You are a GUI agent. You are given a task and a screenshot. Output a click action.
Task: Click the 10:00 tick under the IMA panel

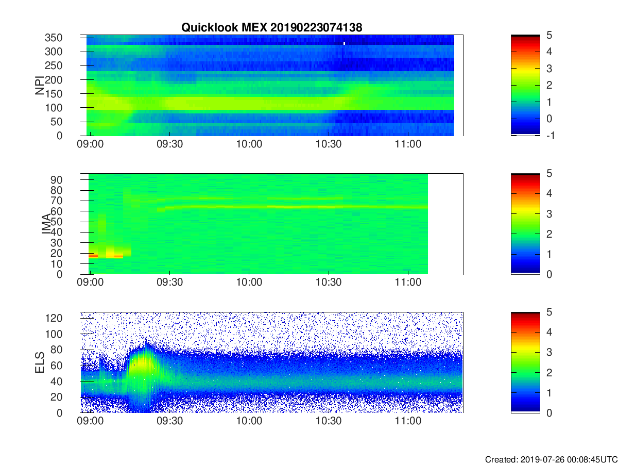pos(249,283)
